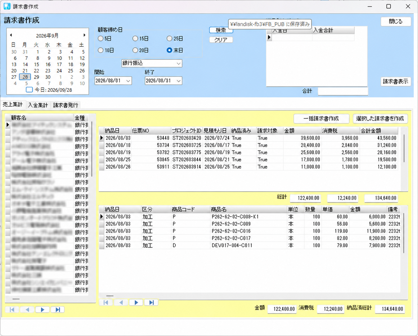418x336 pixels.
Task: Go to previous customer record in left navigator
Action: [27, 310]
